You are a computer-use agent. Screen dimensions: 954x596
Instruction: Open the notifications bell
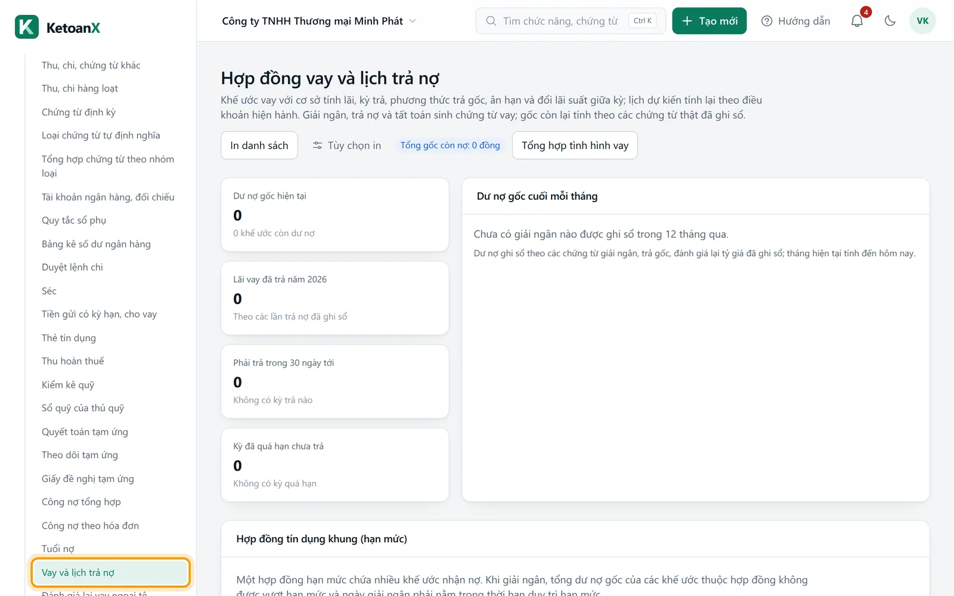tap(857, 21)
